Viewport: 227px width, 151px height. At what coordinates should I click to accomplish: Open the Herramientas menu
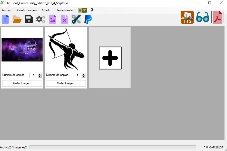64,10
